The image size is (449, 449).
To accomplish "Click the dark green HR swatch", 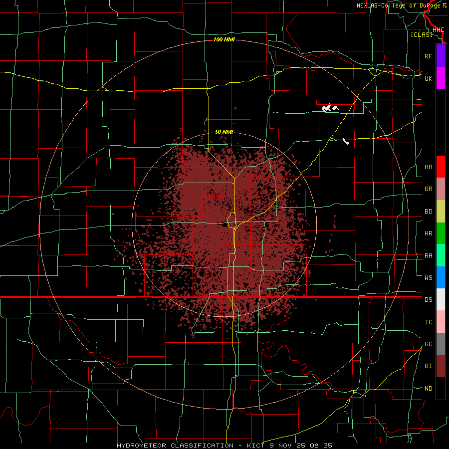I will click(441, 233).
